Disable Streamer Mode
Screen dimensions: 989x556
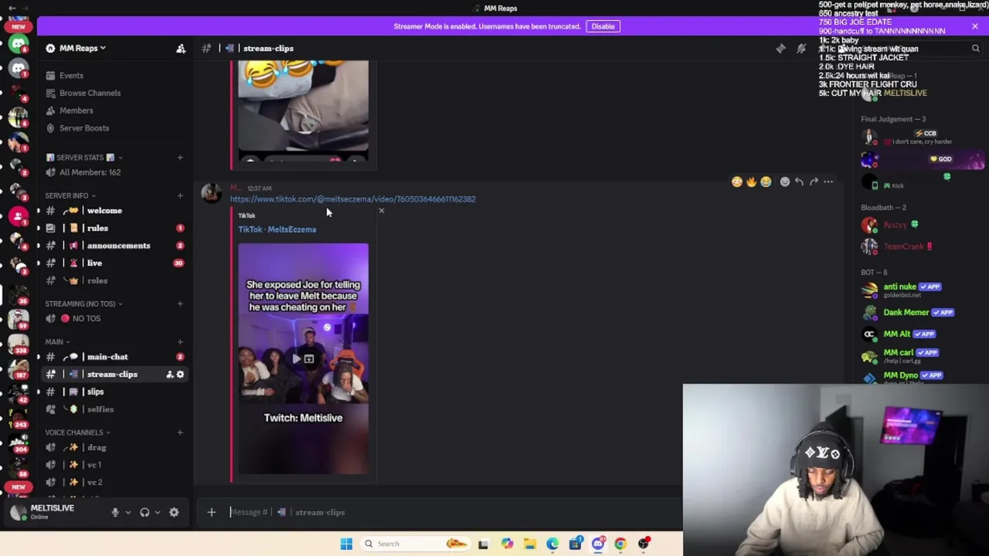click(603, 26)
